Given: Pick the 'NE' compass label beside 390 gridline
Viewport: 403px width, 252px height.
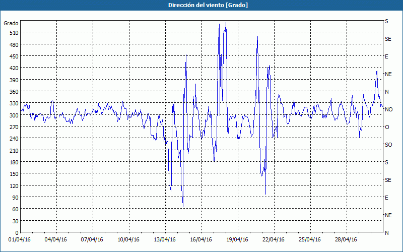Looking at the screenshot, I should click(x=388, y=74).
